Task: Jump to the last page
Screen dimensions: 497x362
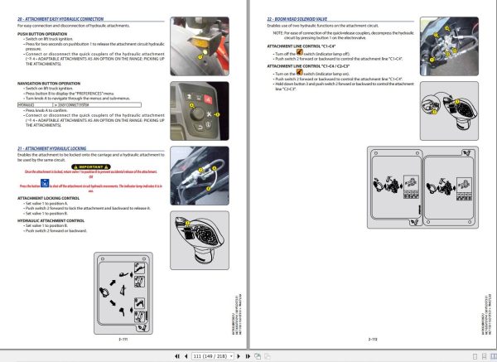Action: 248,356
